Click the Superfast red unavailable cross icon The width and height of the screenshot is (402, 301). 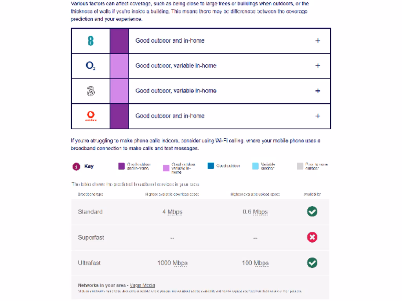(312, 237)
